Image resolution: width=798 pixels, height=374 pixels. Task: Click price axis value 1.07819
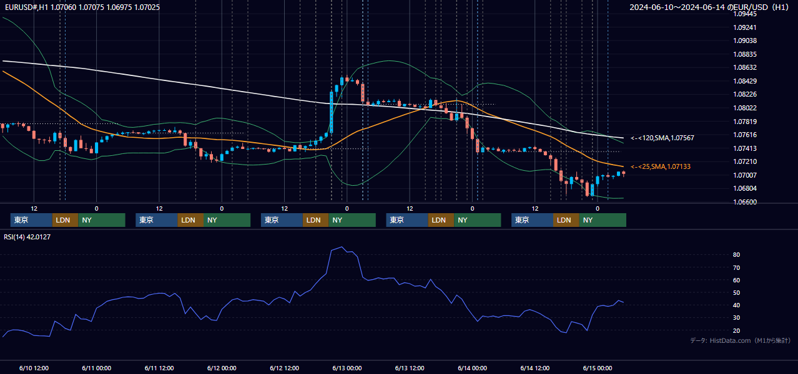point(746,122)
